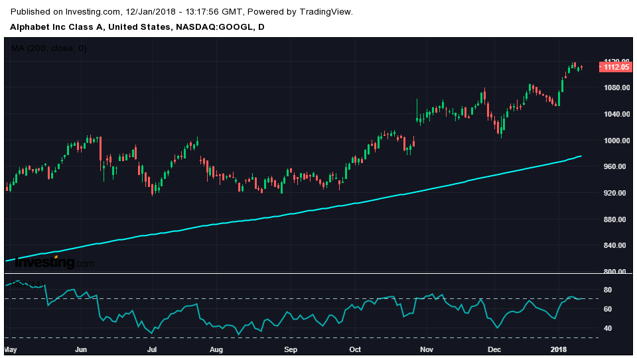Screen dimensions: 637x358
Task: Select the MA (200, close, 0) indicator label
Action: point(48,48)
